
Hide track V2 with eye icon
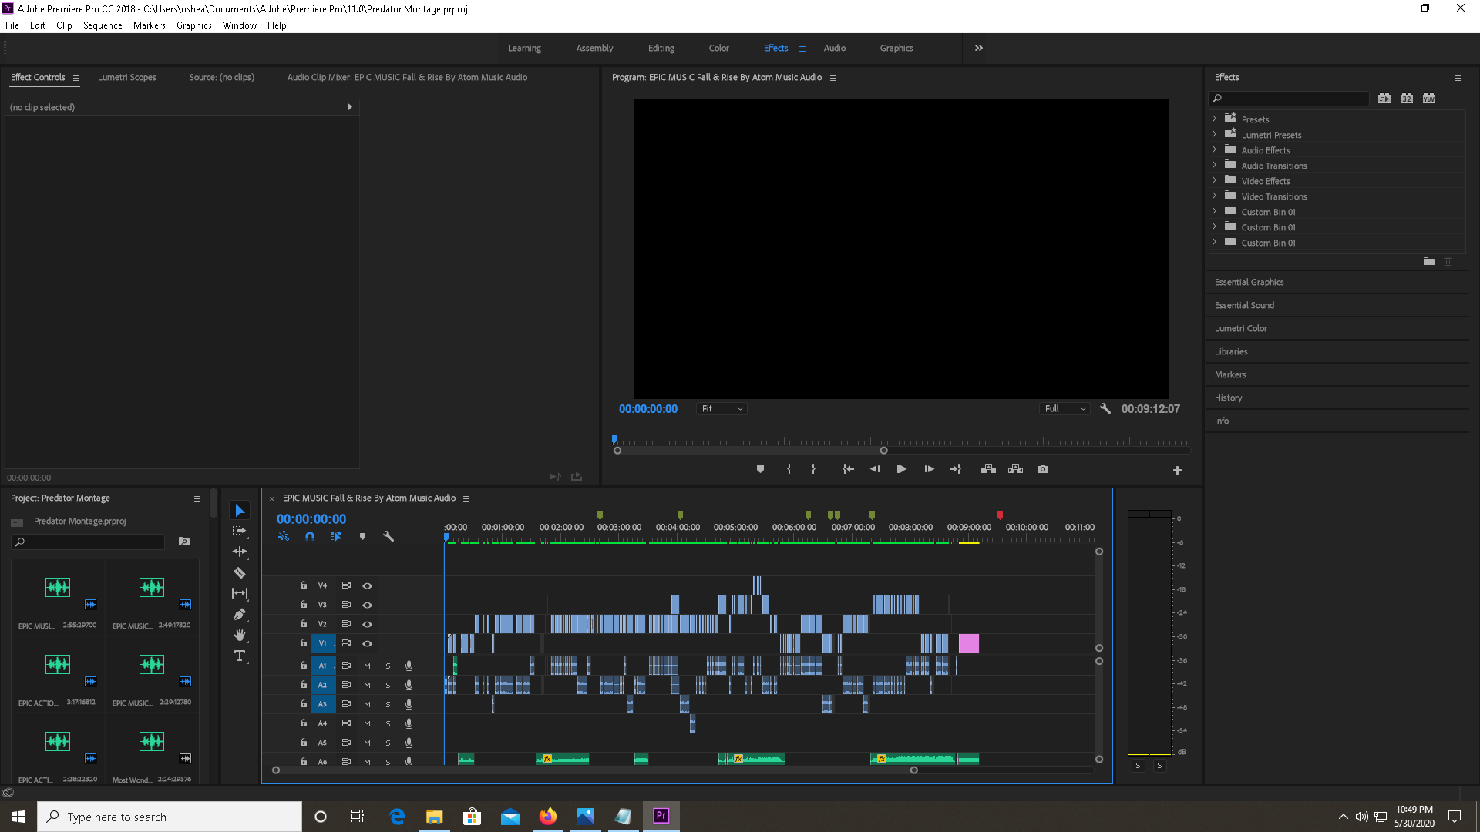point(368,624)
